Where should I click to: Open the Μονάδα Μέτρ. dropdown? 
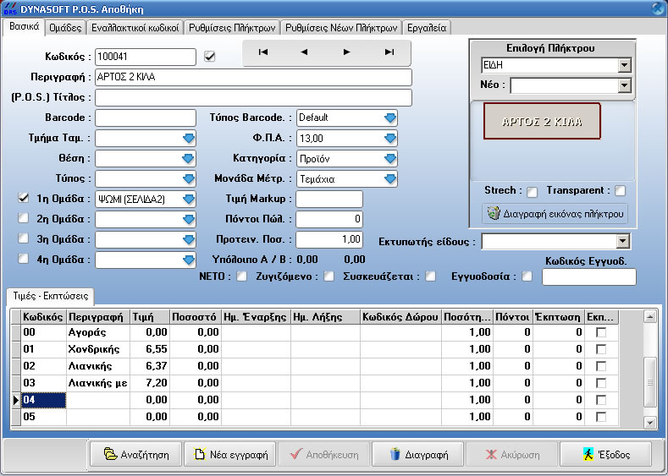point(389,179)
